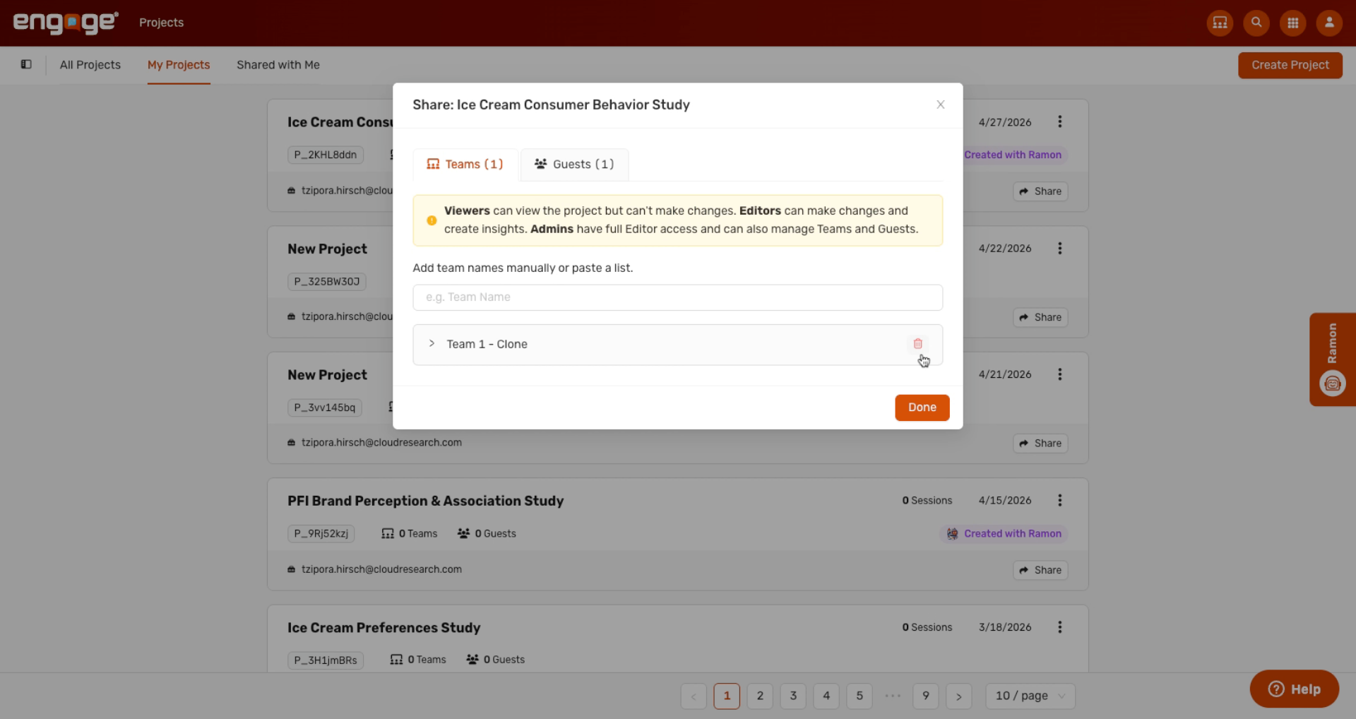
Task: Click 0 Teams in Ice Cream Preferences Study
Action: tap(418, 660)
